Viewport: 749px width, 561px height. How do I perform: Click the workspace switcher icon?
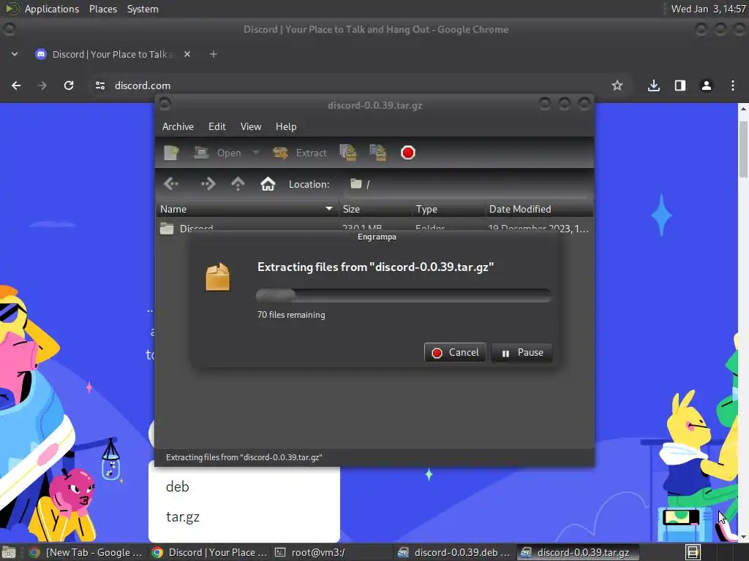693,552
